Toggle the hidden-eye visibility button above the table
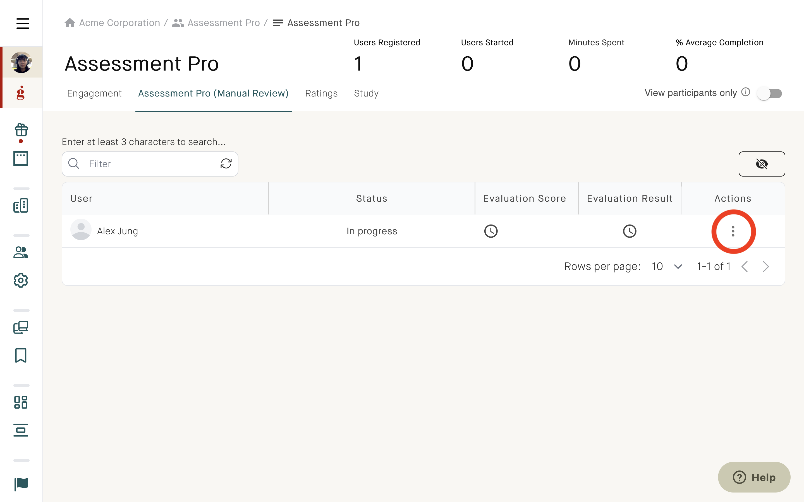This screenshot has width=804, height=502. 762,163
